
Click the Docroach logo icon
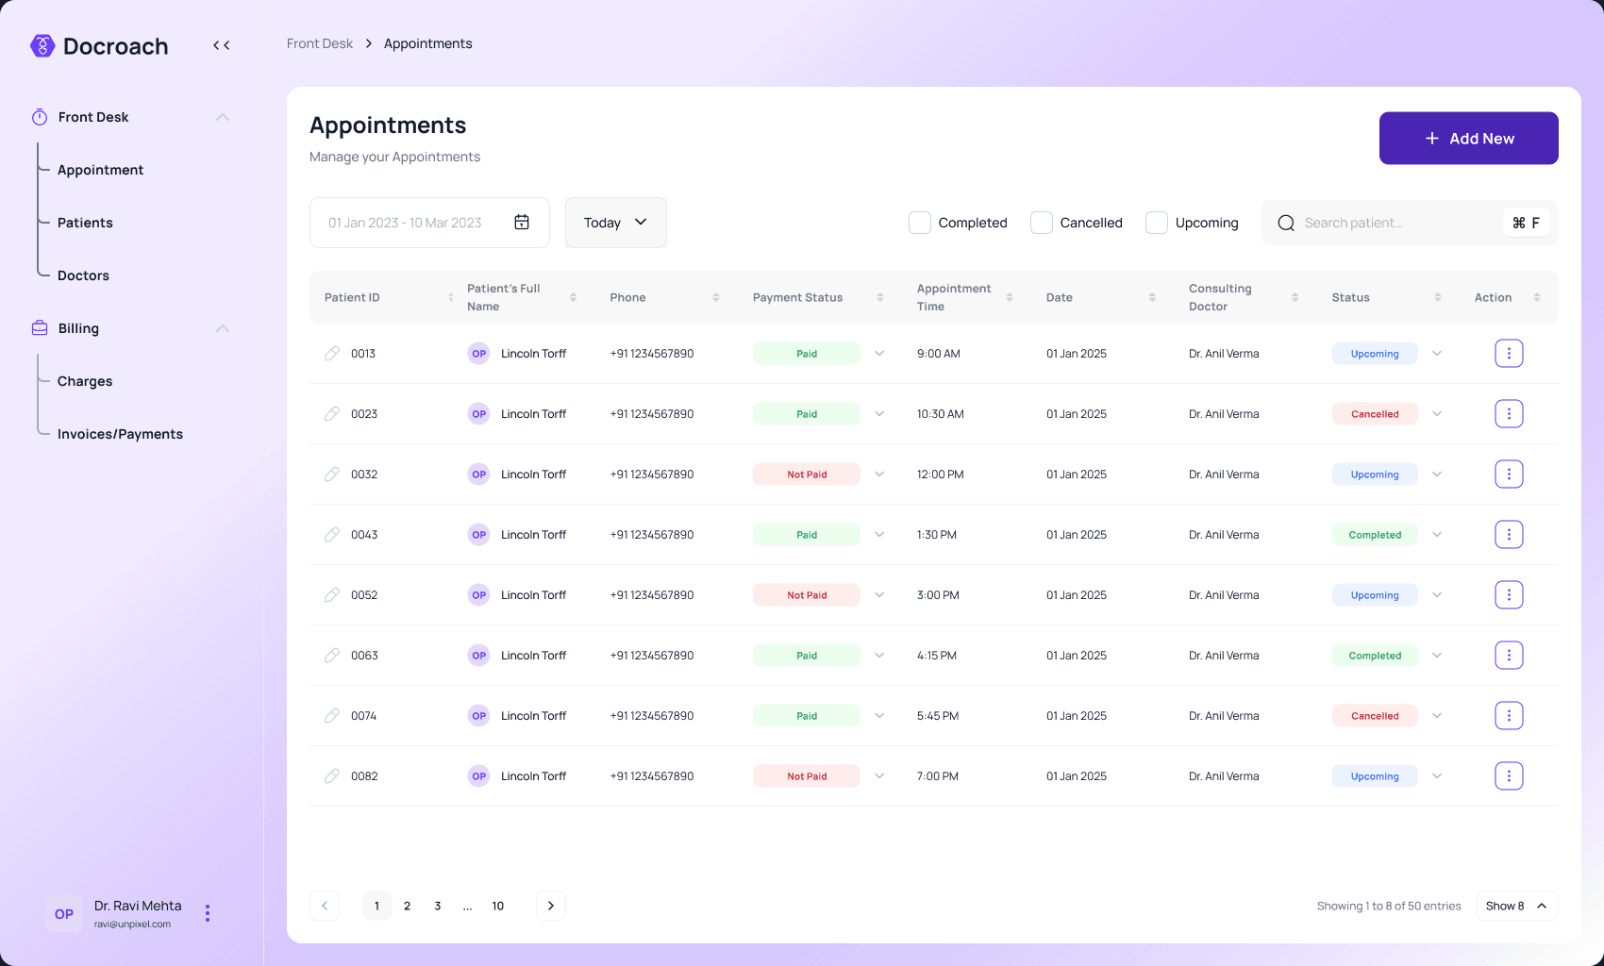coord(42,46)
